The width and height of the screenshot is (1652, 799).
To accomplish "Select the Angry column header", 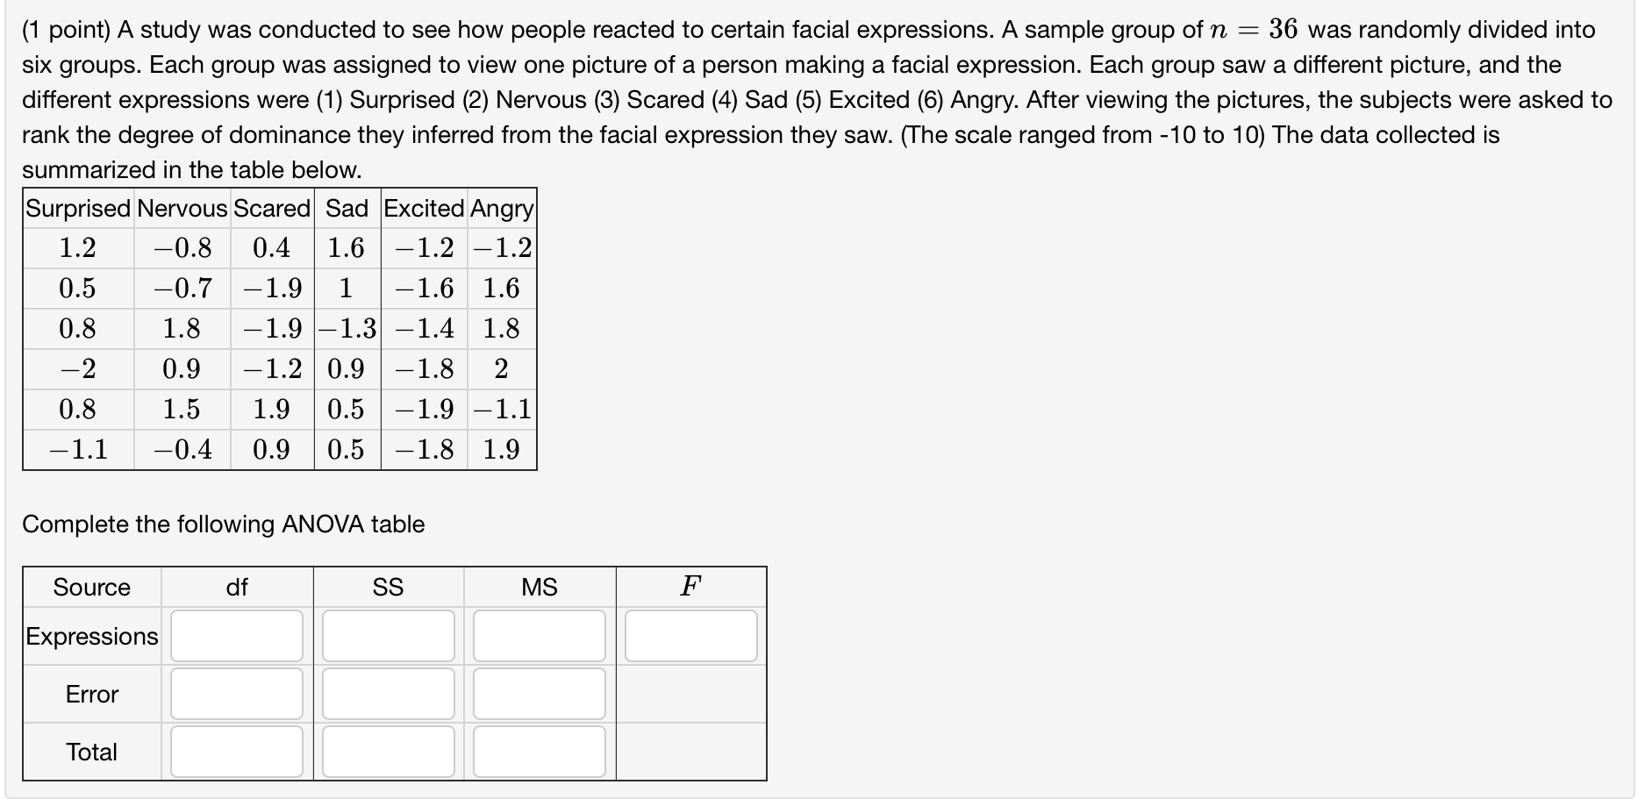I will point(502,209).
